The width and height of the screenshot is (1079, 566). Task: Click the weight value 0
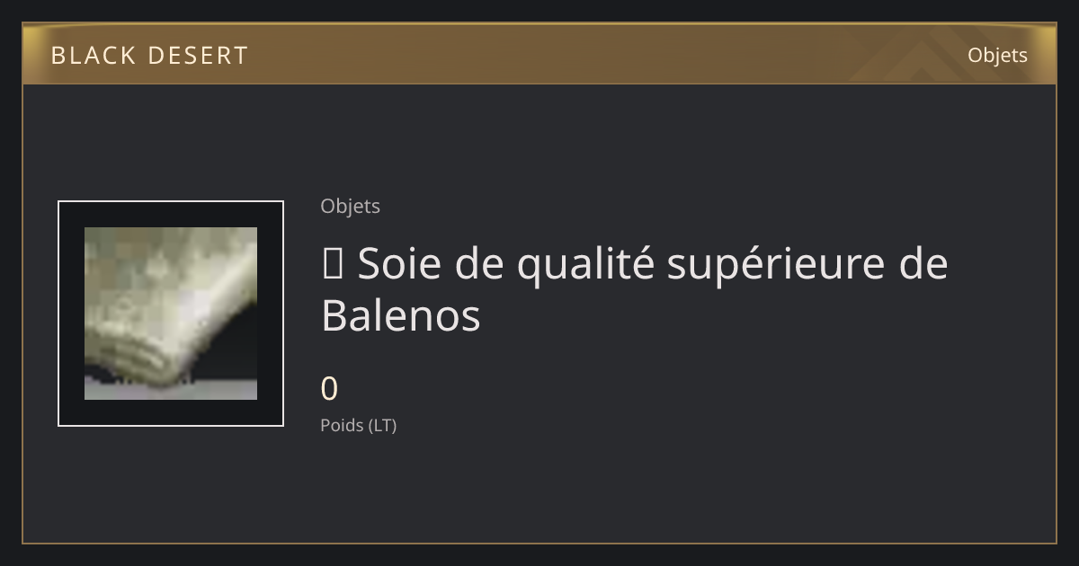[329, 389]
